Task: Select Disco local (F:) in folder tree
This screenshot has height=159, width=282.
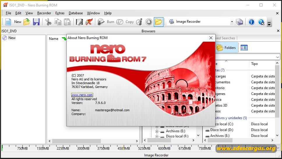Action: (x=177, y=136)
